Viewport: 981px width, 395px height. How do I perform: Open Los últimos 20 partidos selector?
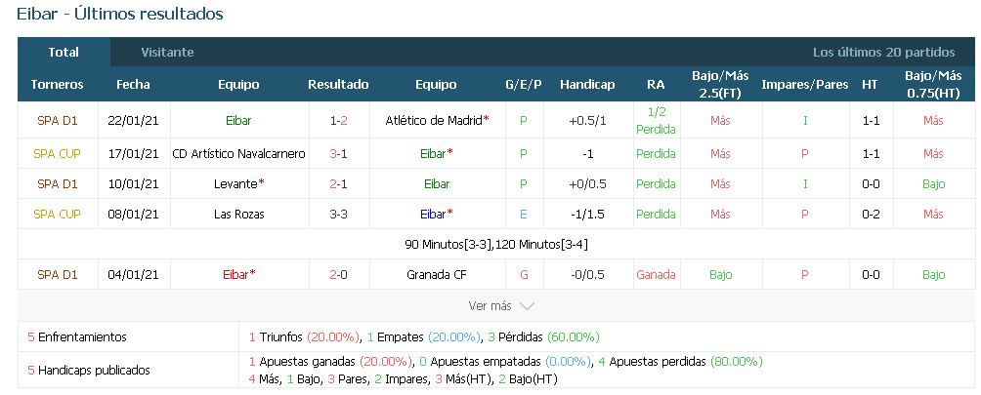coord(883,53)
